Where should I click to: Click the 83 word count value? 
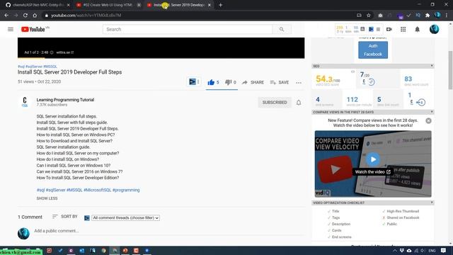click(408, 79)
